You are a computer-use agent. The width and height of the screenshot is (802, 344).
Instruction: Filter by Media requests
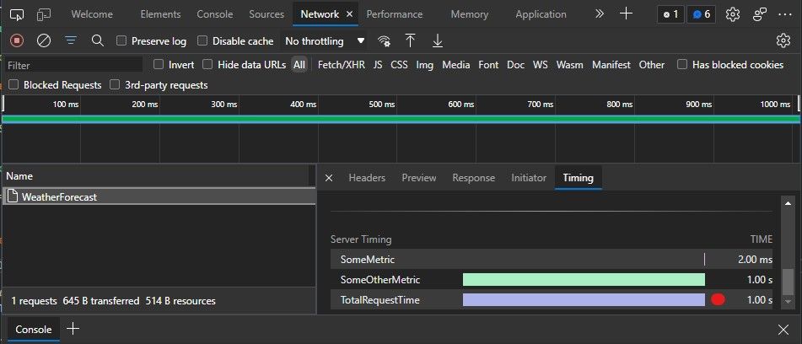click(x=456, y=64)
